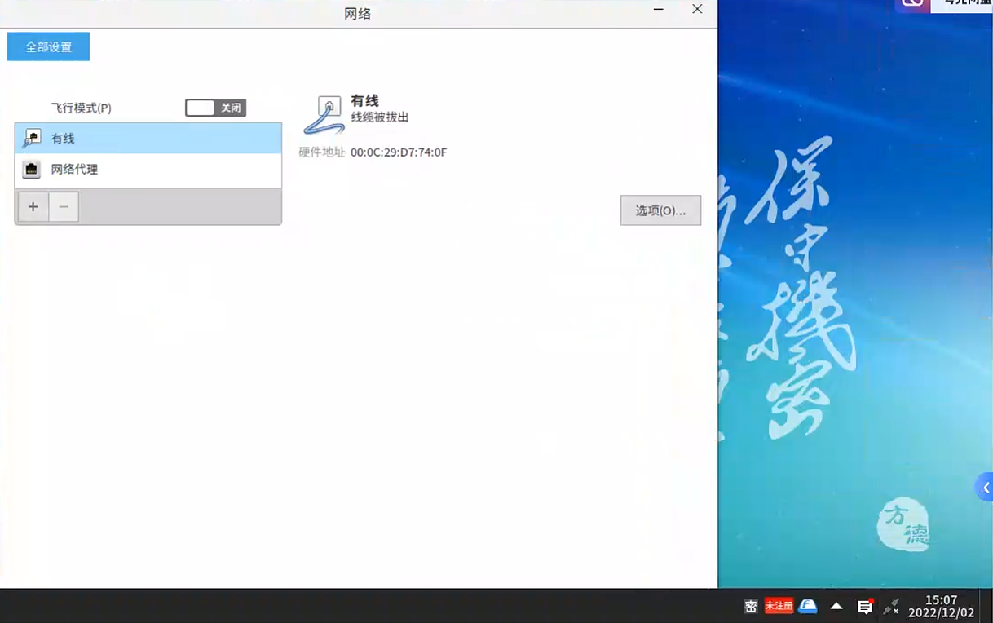Add a new connection with the + button
The width and height of the screenshot is (993, 623).
33,206
